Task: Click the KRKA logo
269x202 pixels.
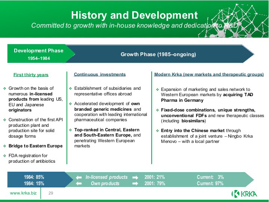Action: pyautogui.click(x=244, y=194)
